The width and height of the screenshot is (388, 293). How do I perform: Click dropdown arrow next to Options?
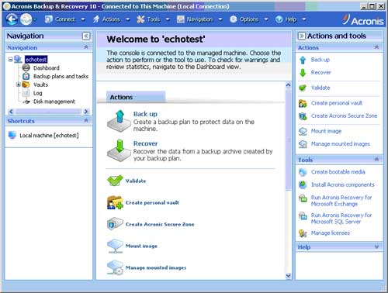tap(266, 19)
